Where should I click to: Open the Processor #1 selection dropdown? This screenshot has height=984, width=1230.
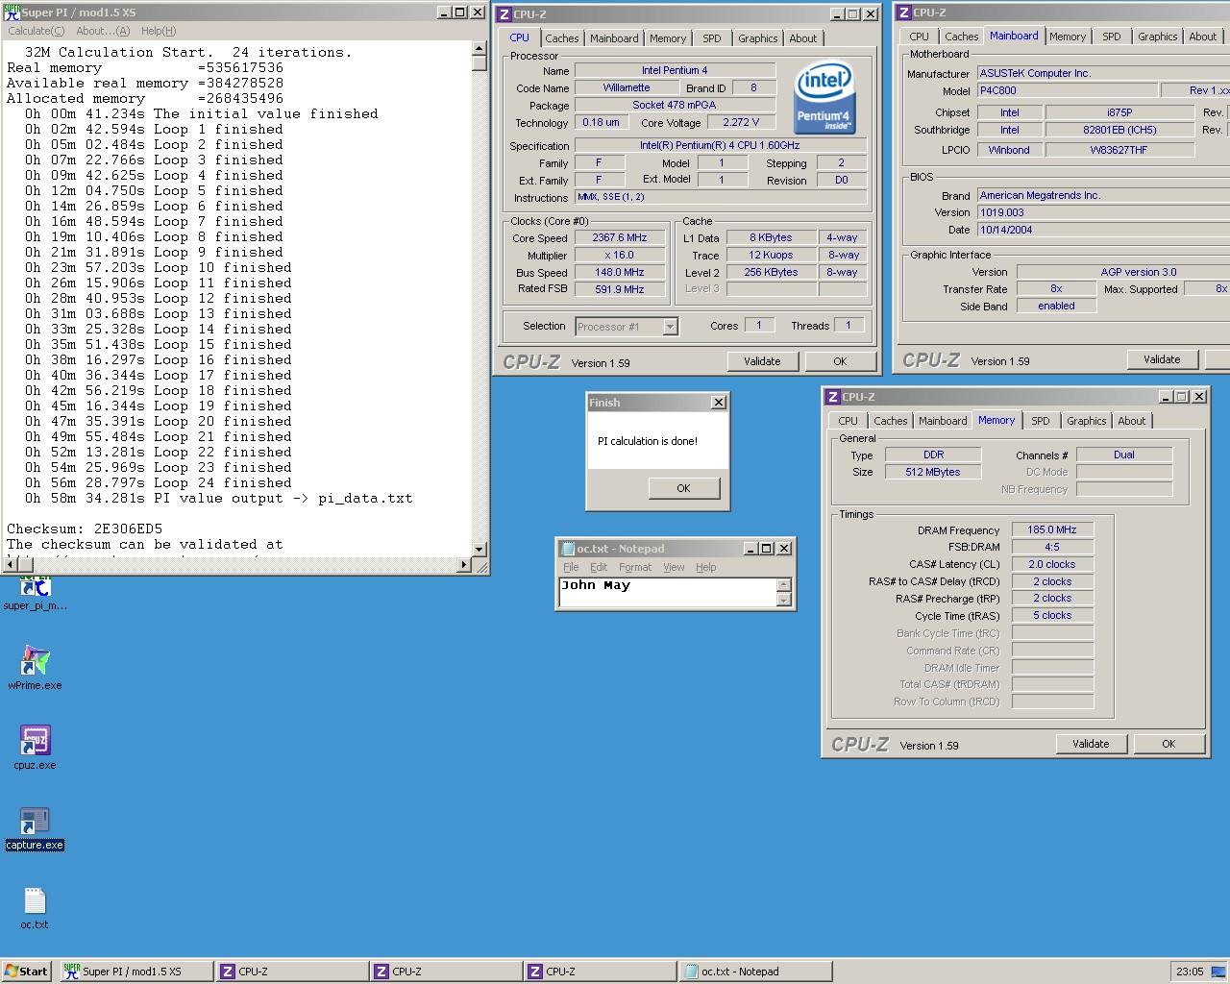[670, 327]
